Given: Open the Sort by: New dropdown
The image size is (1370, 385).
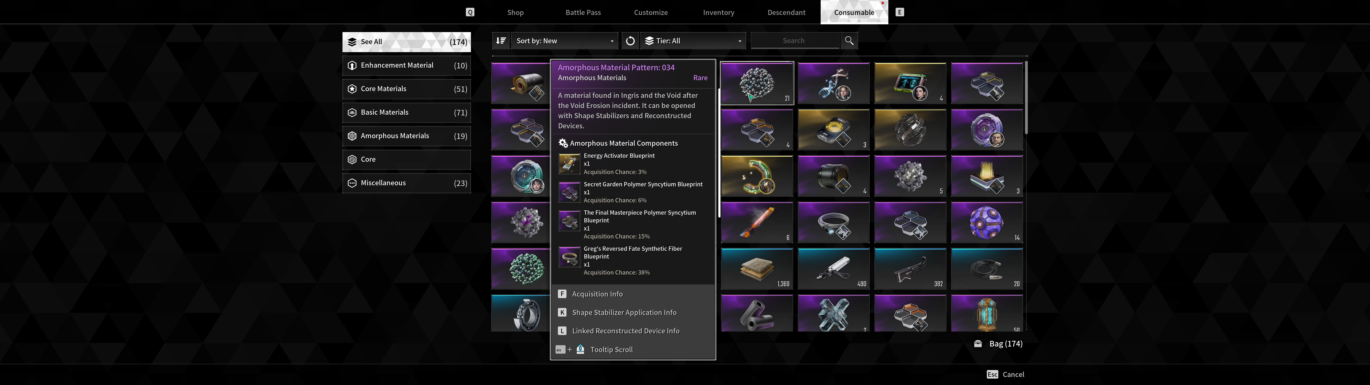Looking at the screenshot, I should coord(564,41).
